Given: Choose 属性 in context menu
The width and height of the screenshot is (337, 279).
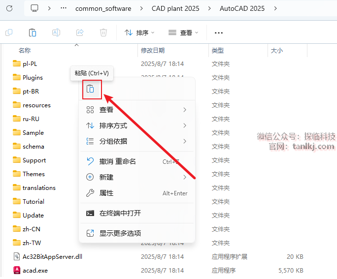Looking at the screenshot, I should (x=136, y=193).
